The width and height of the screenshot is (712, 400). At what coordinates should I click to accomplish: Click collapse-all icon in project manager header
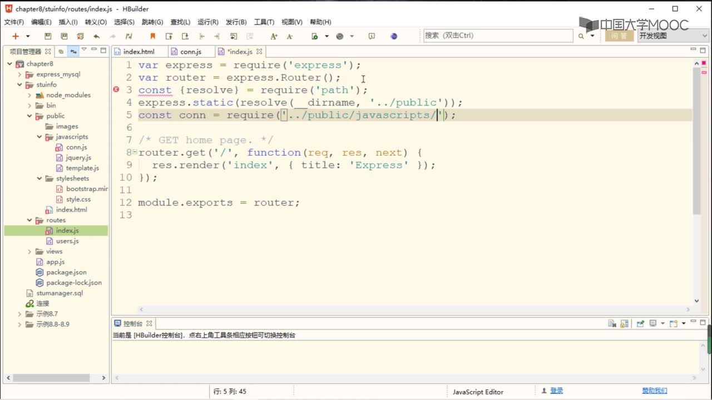click(x=61, y=51)
